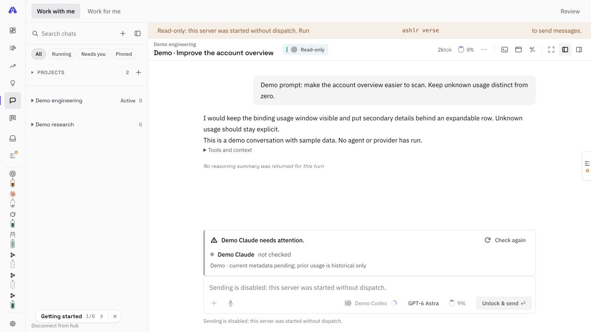This screenshot has width=591, height=332.
Task: Expand the PROJECTS section
Action: 48,72
